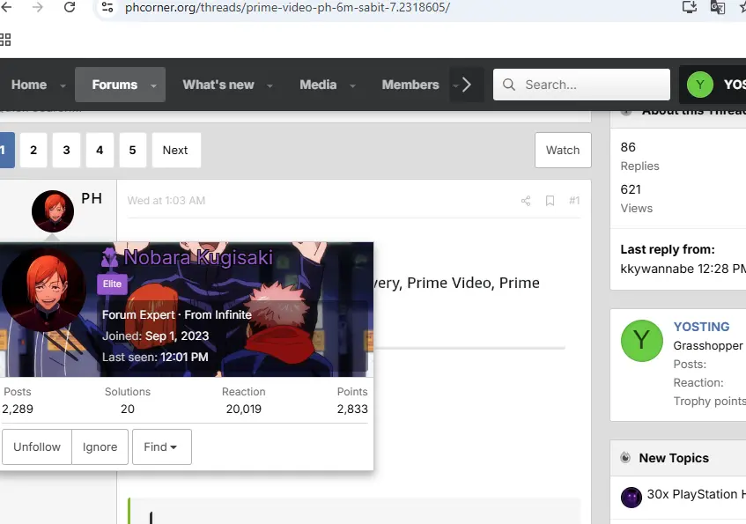Viewport: 746px width, 524px height.
Task: Click the browser back arrow
Action: [6, 7]
